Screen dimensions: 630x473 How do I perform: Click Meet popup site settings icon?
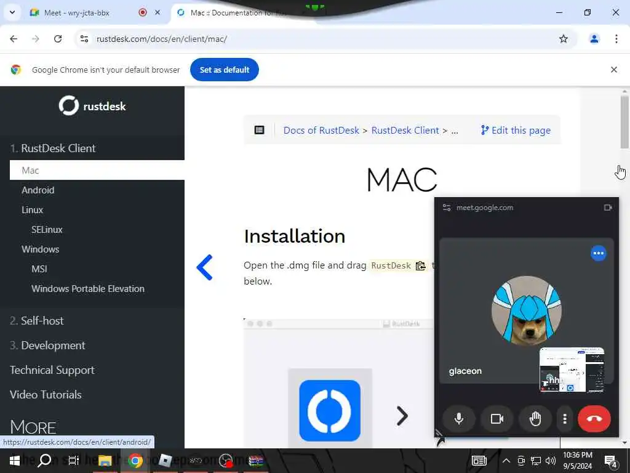[x=447, y=208]
